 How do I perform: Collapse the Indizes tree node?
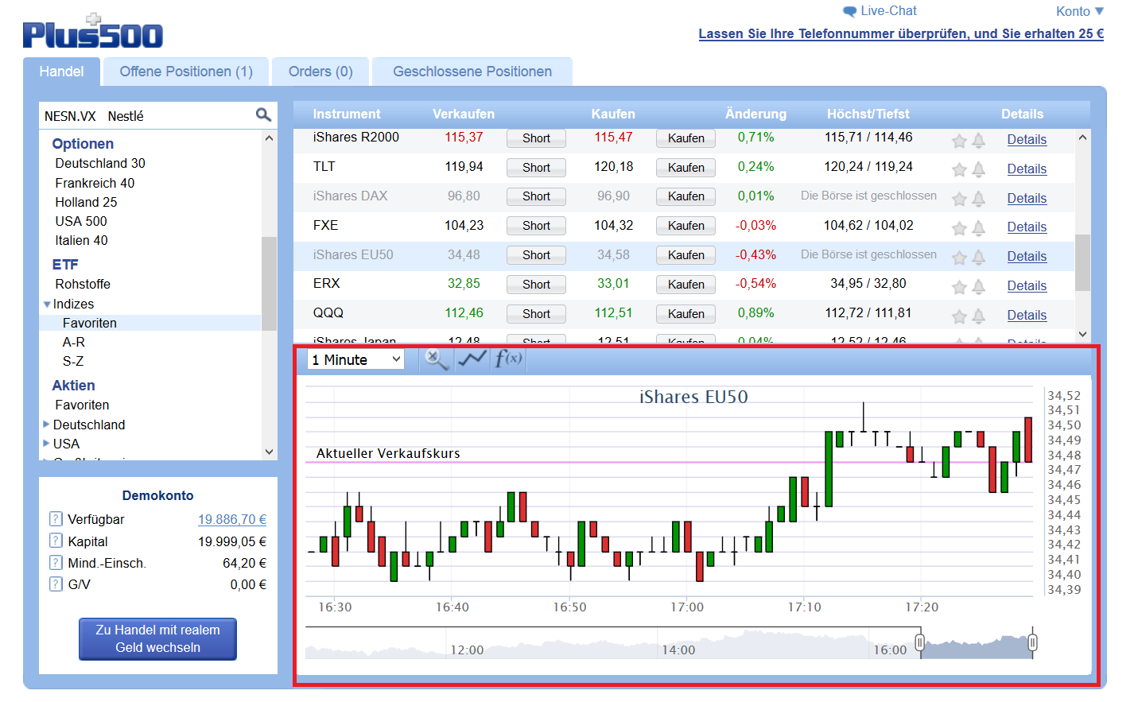(47, 304)
